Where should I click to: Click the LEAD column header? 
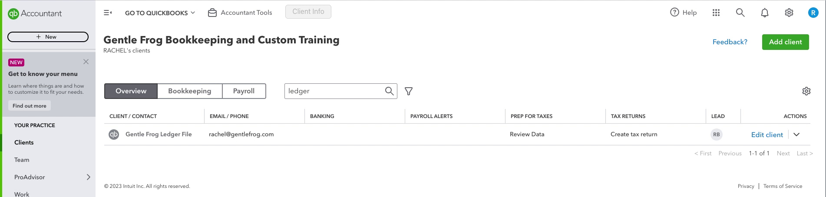718,116
